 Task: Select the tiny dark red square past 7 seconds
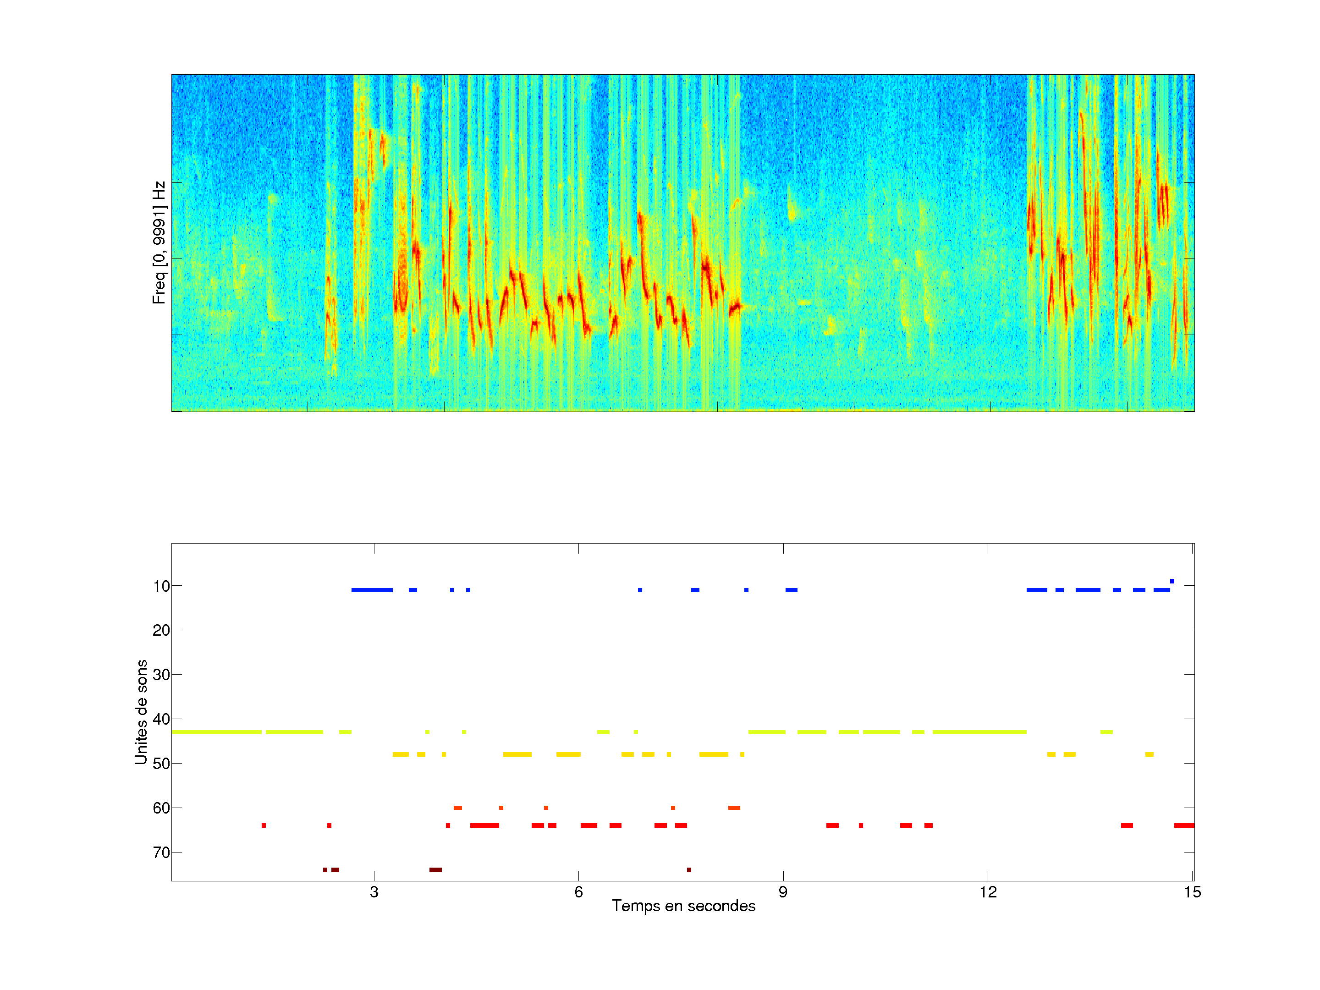click(688, 870)
